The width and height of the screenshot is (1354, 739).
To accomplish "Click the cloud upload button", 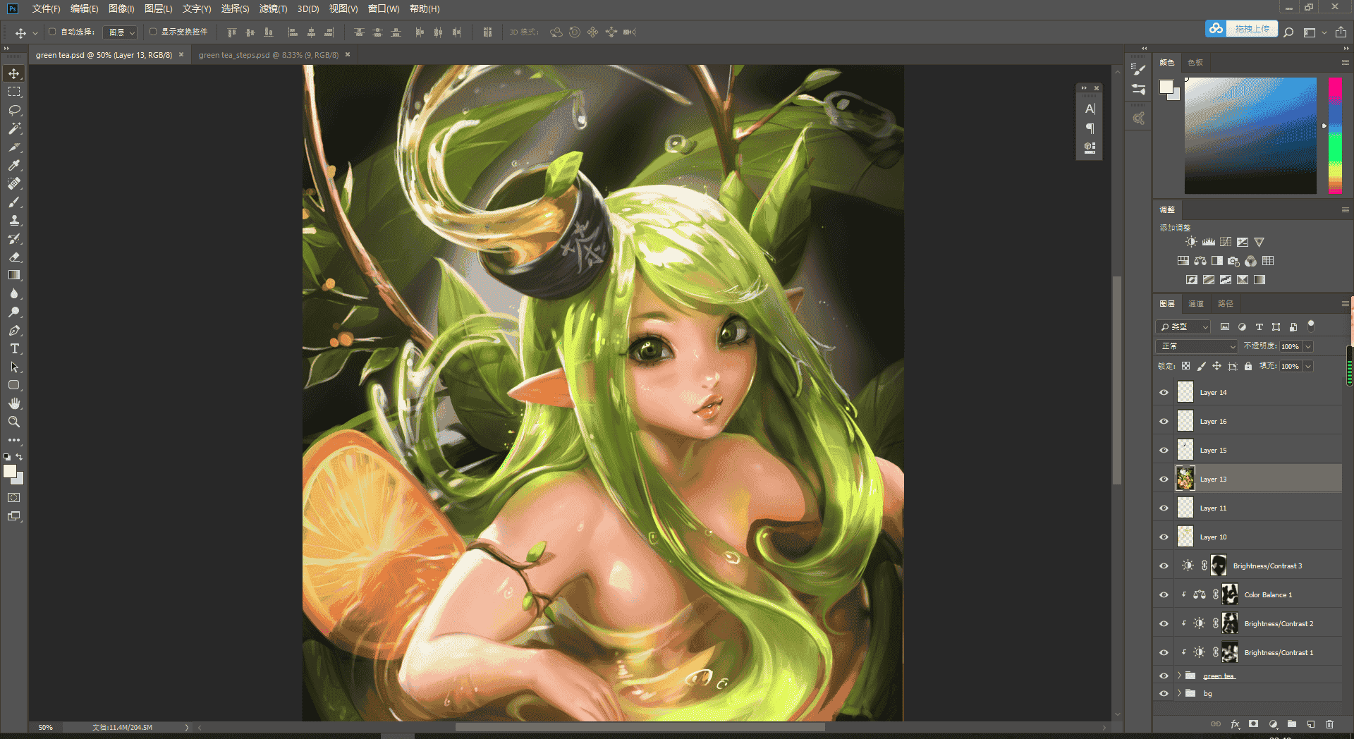I will [1242, 29].
